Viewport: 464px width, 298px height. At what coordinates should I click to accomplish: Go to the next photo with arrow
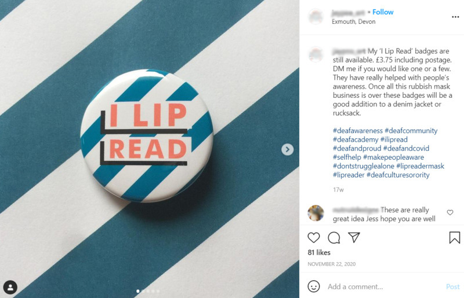pyautogui.click(x=287, y=149)
